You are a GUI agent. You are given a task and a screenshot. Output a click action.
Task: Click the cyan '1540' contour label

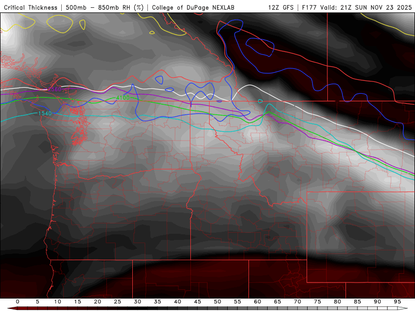[45, 114]
